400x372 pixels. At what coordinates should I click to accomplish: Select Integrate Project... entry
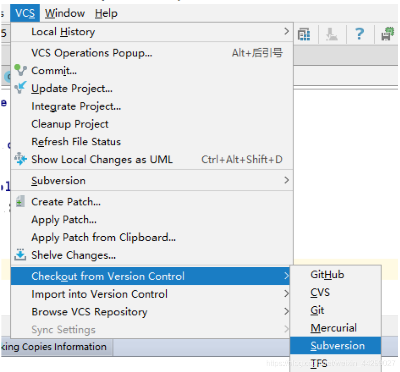pyautogui.click(x=152, y=106)
